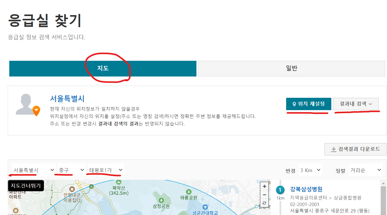Screen dimensions: 387x215
Task: Click the results list scrollbar arrow
Action: 383,184
